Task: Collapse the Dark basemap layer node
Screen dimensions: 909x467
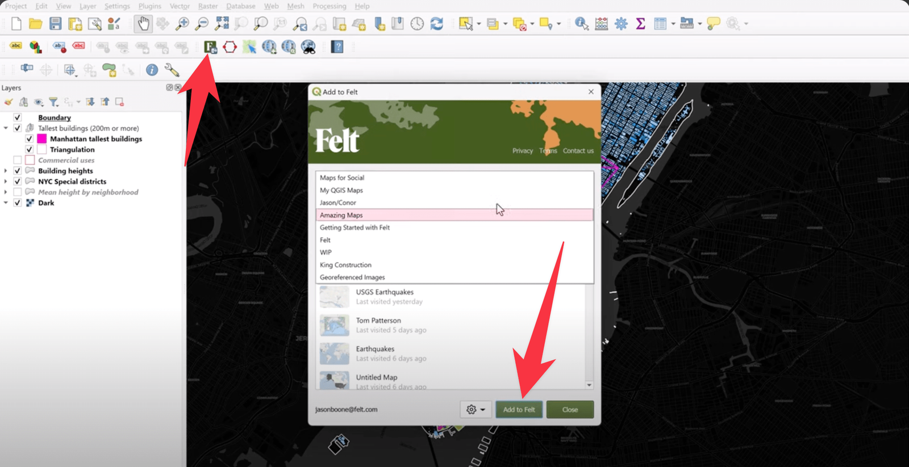Action: point(6,203)
